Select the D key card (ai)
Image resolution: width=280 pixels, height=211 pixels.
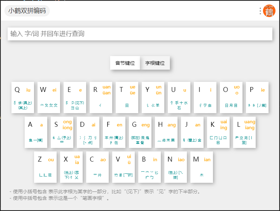(88, 132)
